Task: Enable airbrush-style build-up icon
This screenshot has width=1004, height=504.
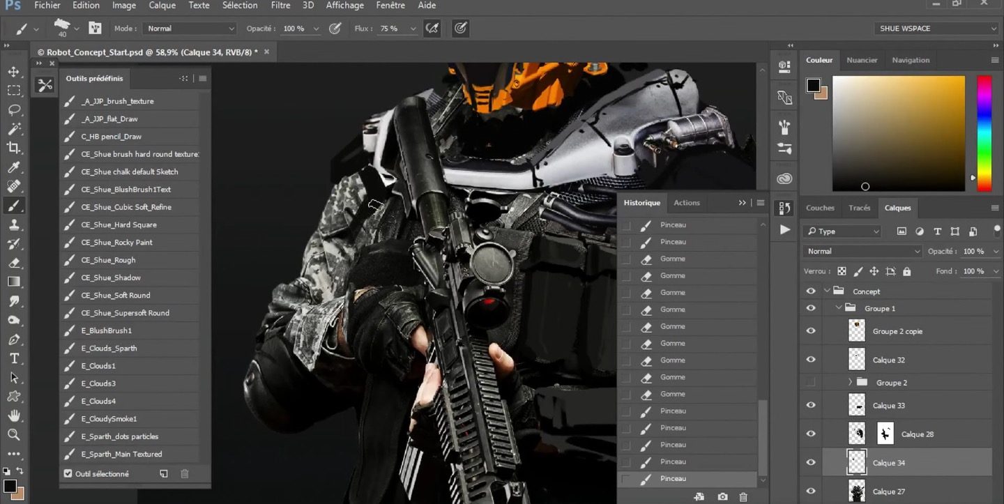Action: click(x=432, y=29)
